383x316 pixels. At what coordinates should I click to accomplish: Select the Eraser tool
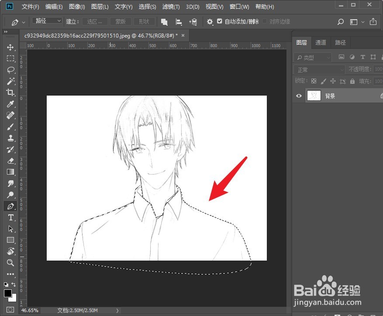pyautogui.click(x=10, y=161)
